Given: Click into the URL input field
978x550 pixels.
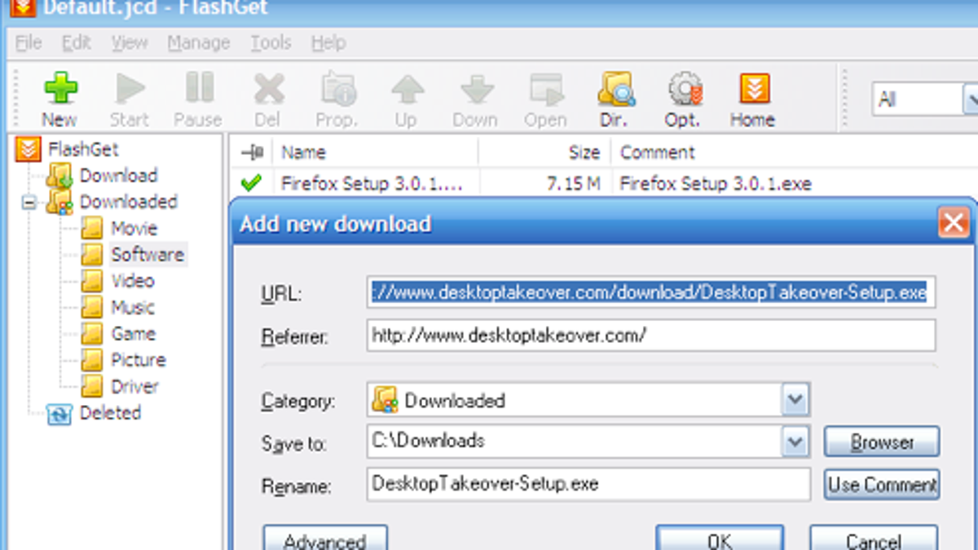Looking at the screenshot, I should tap(651, 293).
